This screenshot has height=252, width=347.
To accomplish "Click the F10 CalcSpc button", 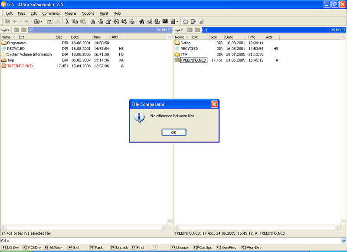I will tap(203, 247).
